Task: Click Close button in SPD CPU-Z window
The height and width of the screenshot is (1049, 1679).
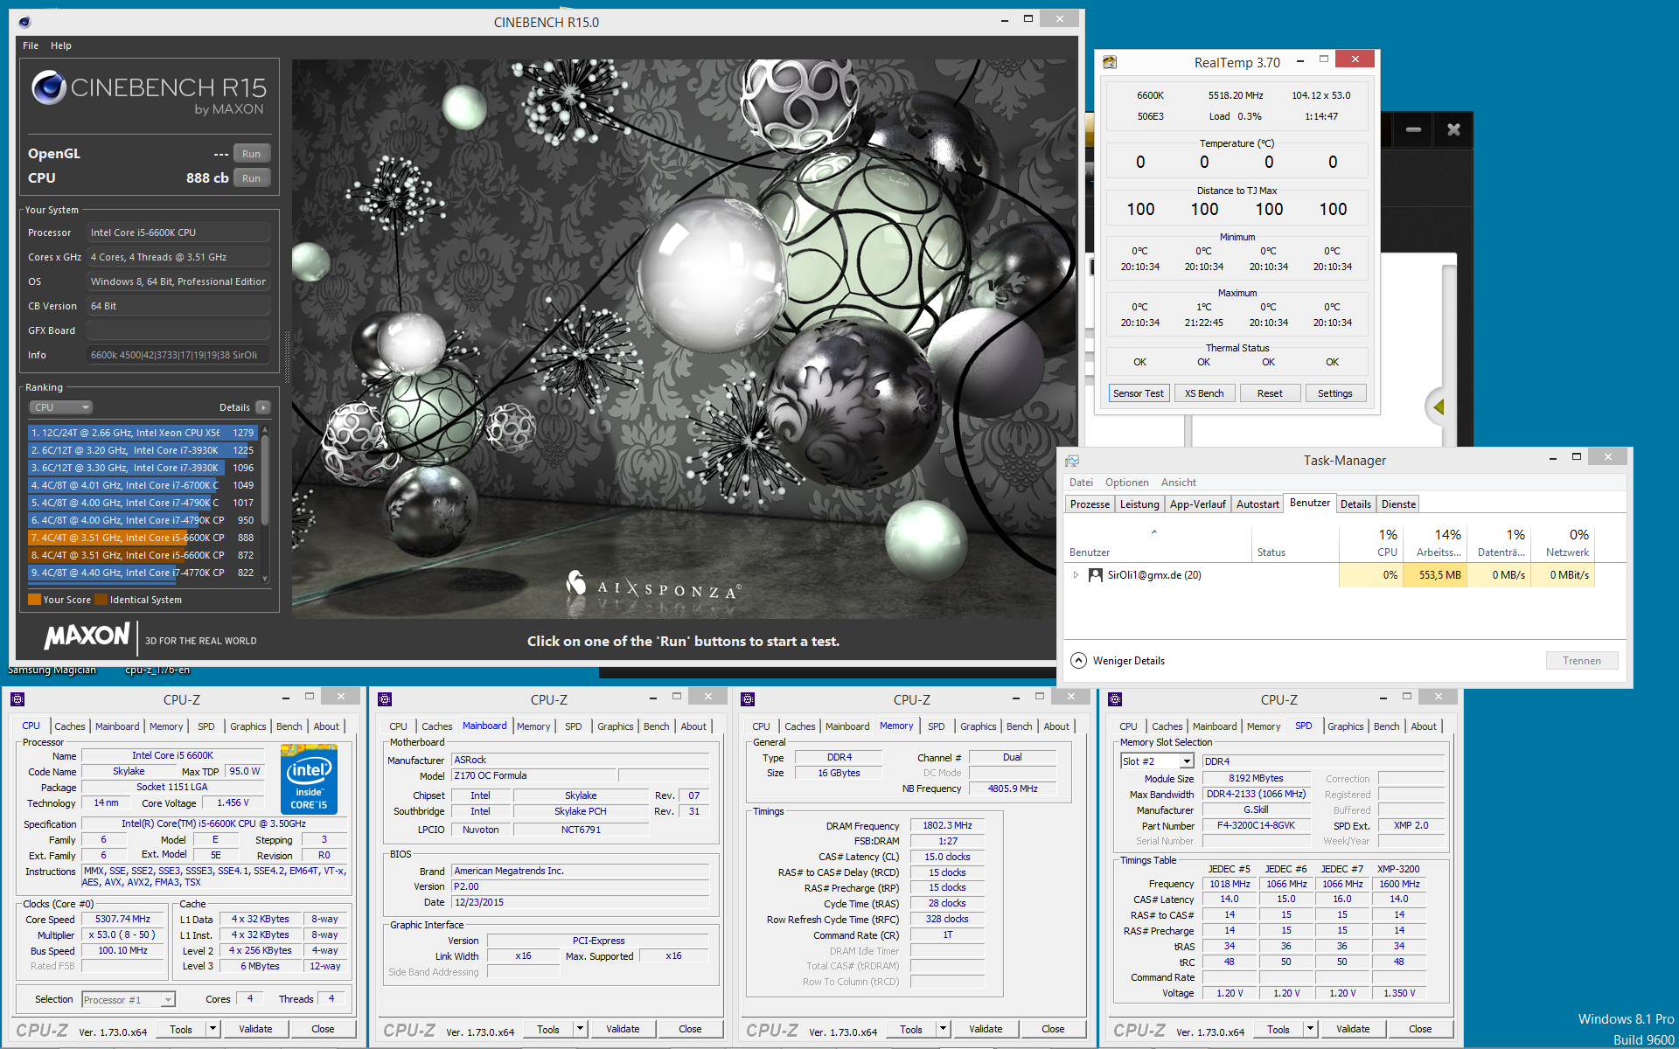Action: pyautogui.click(x=1420, y=1029)
